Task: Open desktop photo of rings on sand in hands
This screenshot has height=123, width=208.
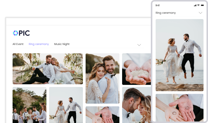Action: [136, 69]
